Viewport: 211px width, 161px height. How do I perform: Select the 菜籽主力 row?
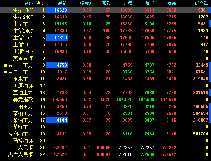(x=106, y=127)
